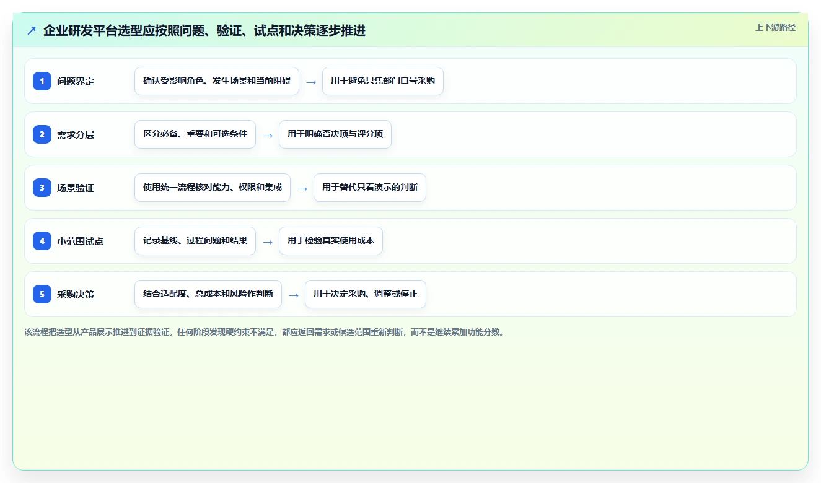This screenshot has height=483, width=821.
Task: Click the 问题界定 step label
Action: [x=76, y=81]
